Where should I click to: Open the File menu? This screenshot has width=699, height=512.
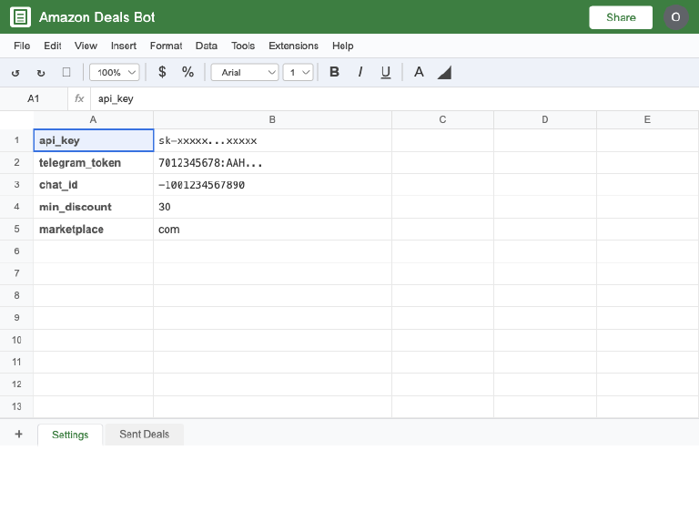point(22,46)
